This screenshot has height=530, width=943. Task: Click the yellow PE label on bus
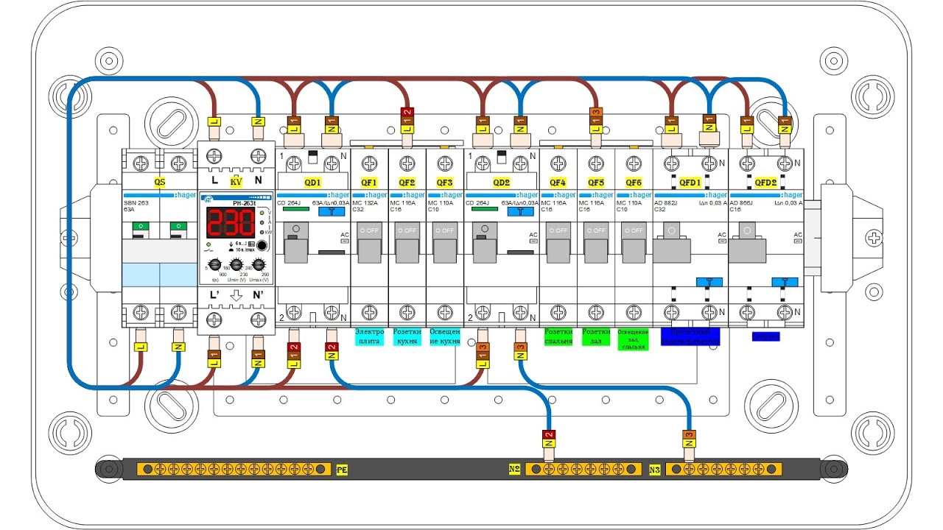(x=341, y=470)
